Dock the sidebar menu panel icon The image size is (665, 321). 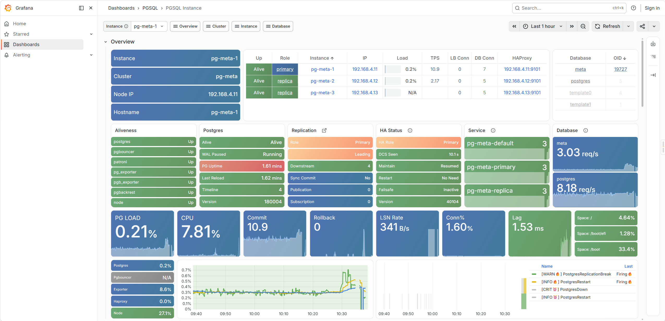coord(81,8)
